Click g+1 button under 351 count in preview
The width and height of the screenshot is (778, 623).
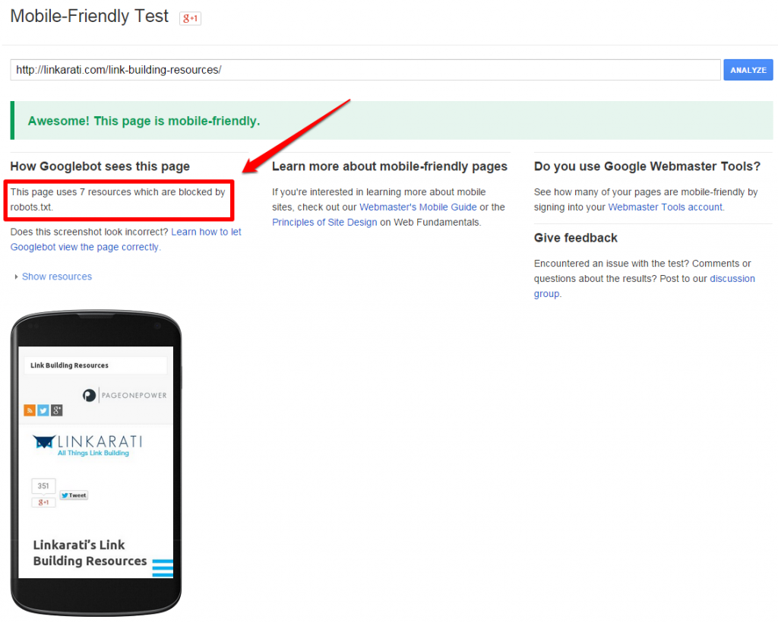click(x=43, y=502)
